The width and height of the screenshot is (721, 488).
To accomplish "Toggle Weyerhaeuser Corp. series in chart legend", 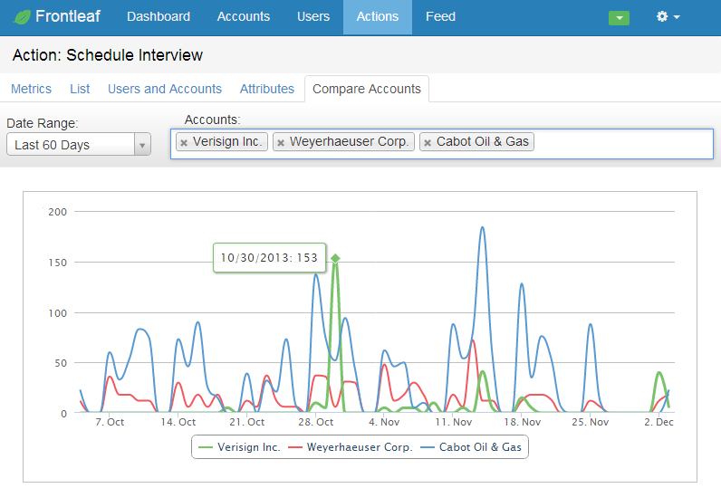I will coord(351,447).
